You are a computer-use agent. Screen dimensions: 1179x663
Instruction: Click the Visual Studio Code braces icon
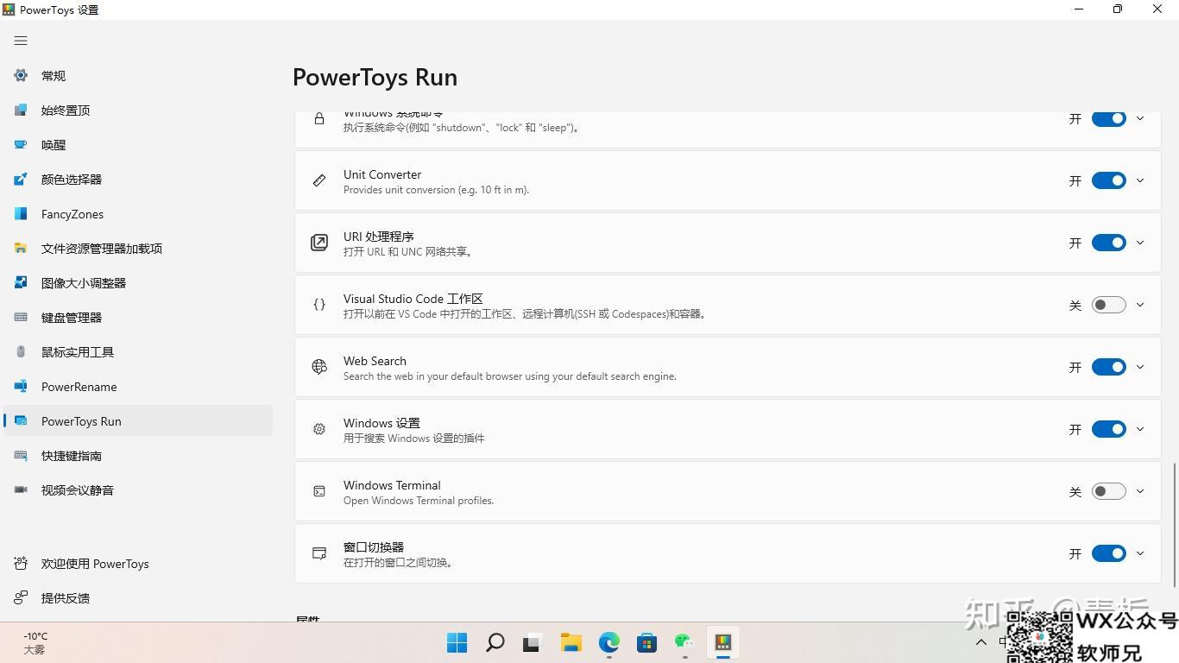coord(319,305)
